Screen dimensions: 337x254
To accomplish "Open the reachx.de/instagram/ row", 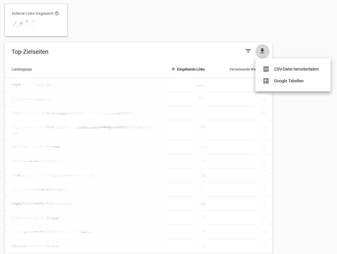I will [x=41, y=190].
